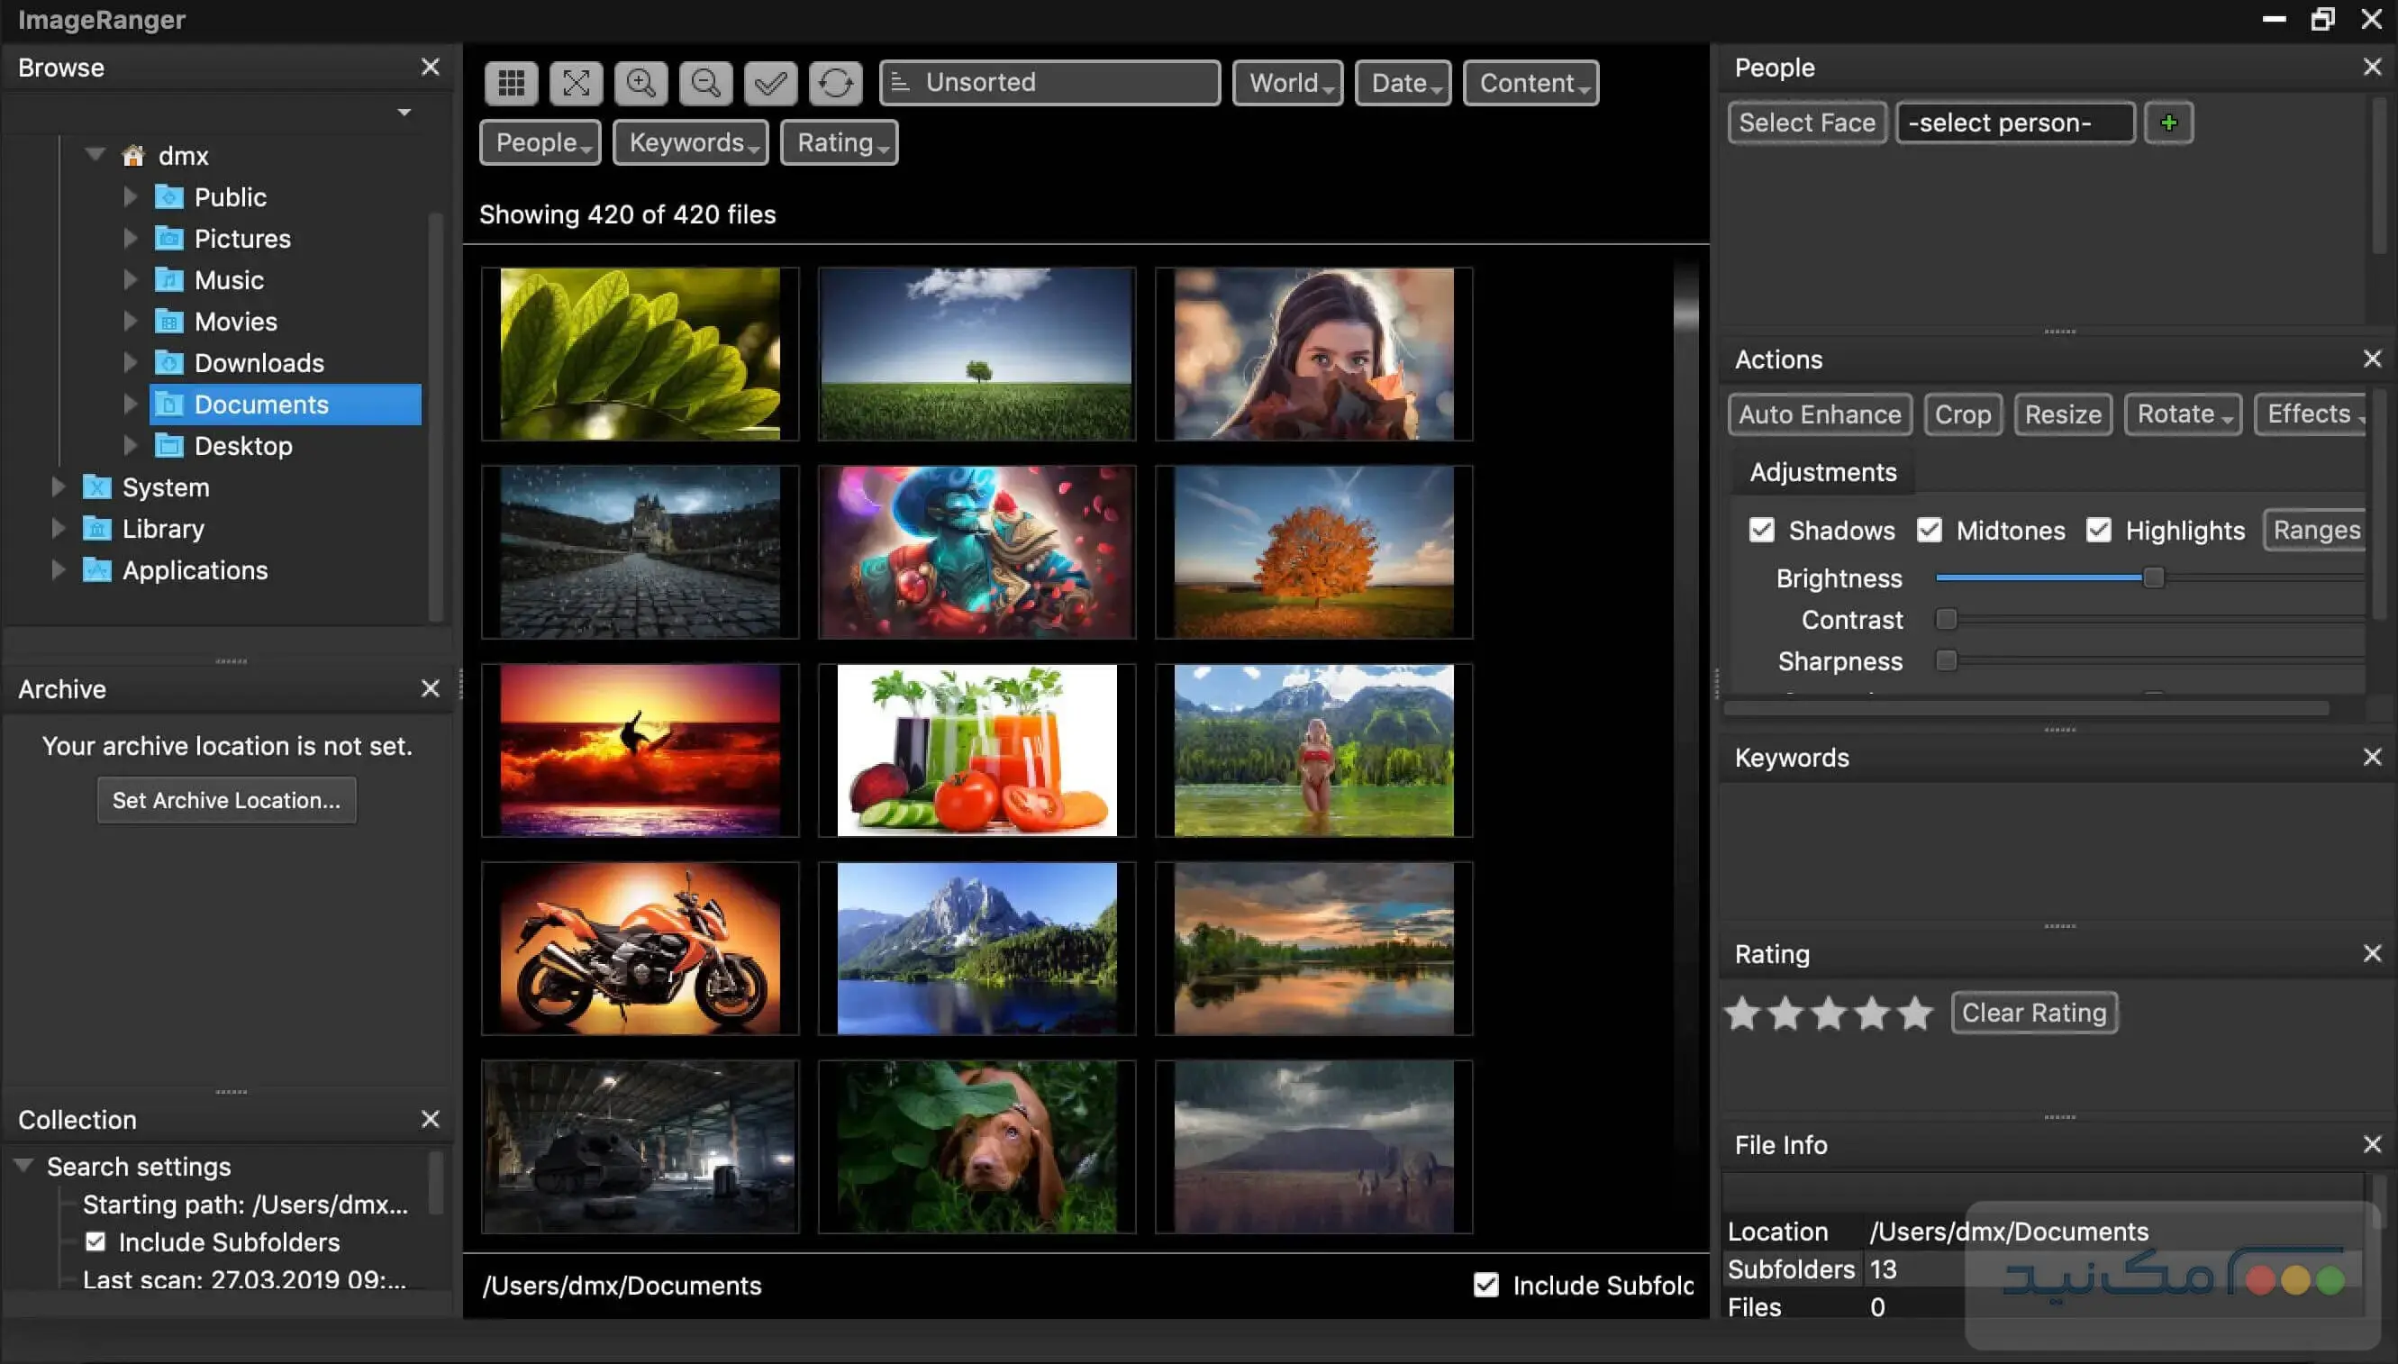Enable the Highlights adjustment checkbox

coord(2097,531)
